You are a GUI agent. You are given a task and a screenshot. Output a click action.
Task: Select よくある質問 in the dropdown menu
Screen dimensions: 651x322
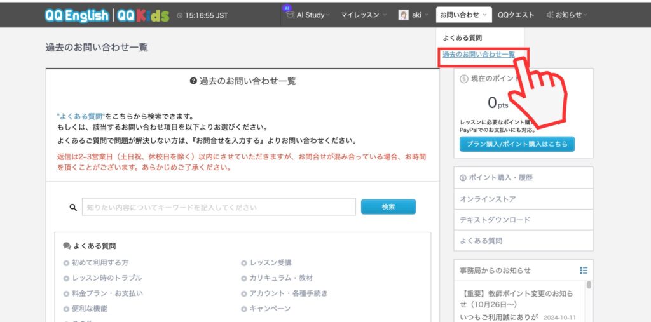tap(462, 38)
